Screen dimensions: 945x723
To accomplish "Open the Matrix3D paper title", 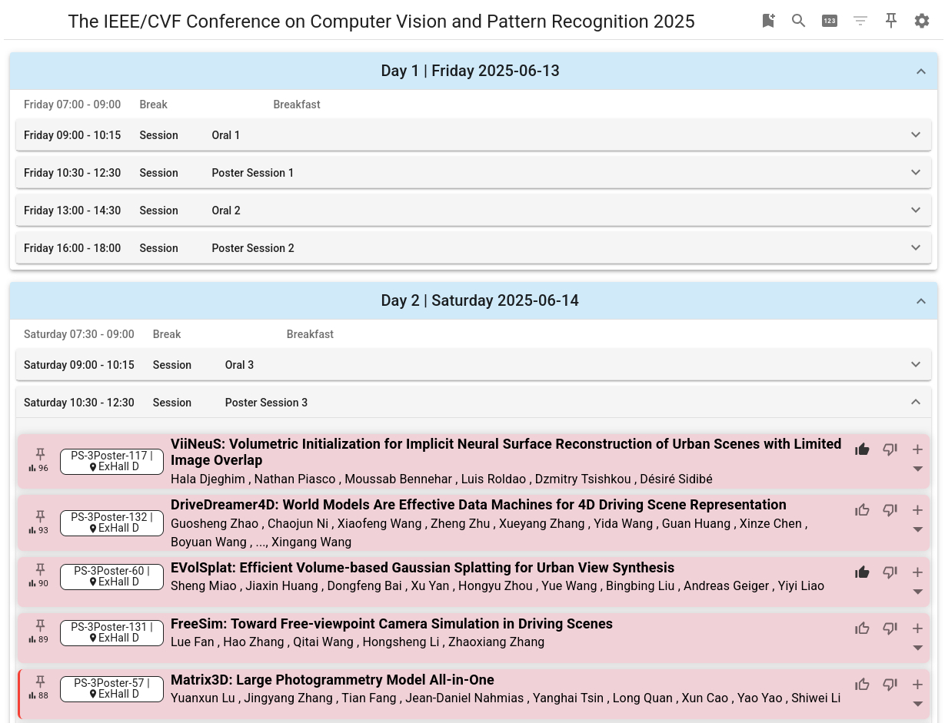I will (x=332, y=680).
